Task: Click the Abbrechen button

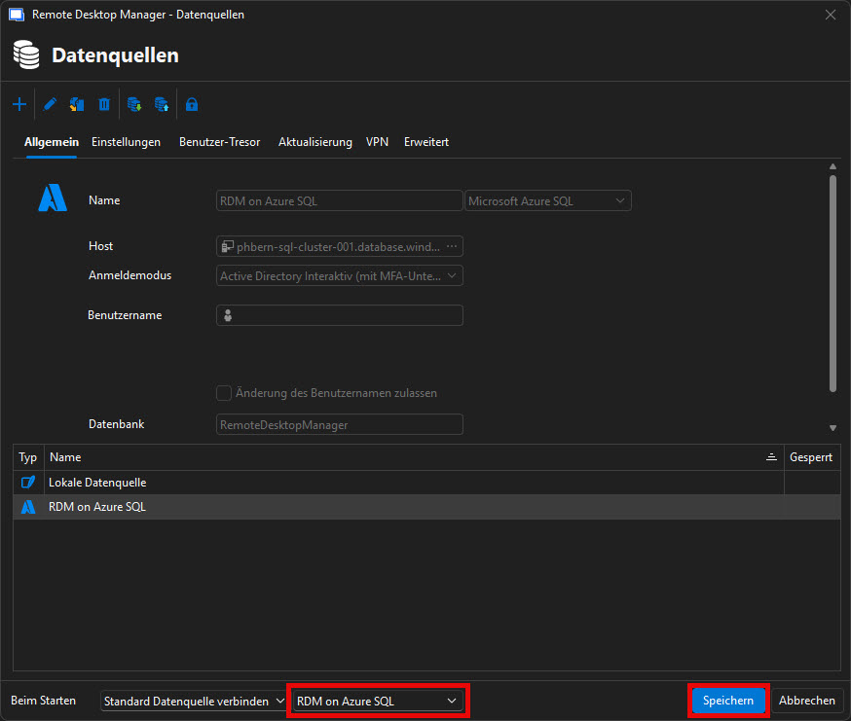Action: (807, 701)
